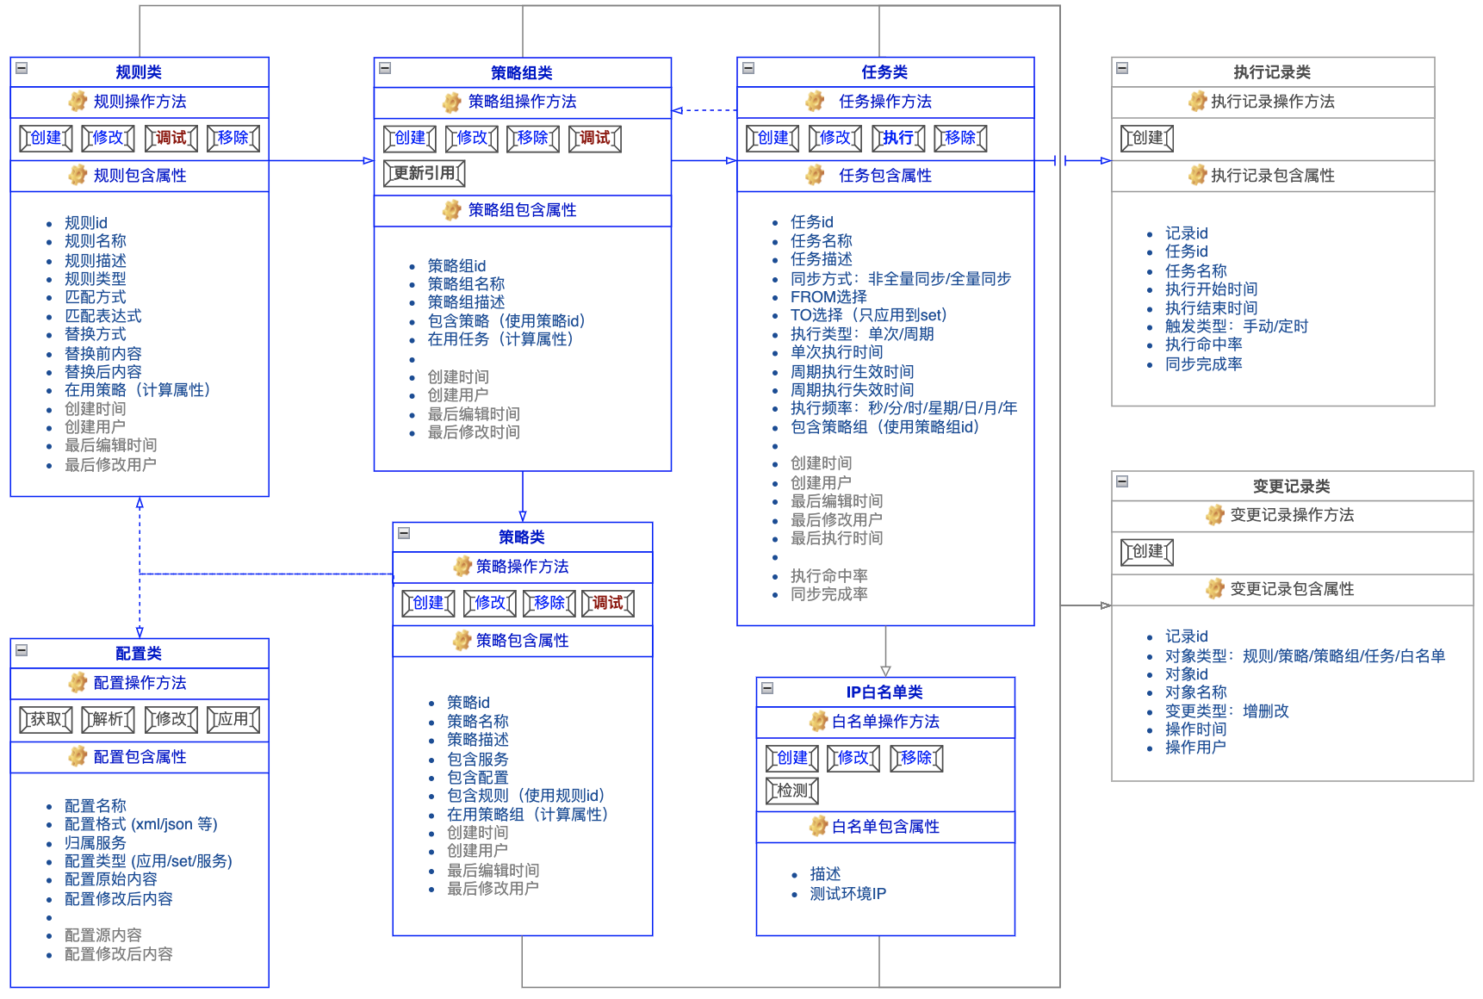1483x999 pixels.
Task: Click the gear icon beside 变更记录包含属性
Action: 1214,589
